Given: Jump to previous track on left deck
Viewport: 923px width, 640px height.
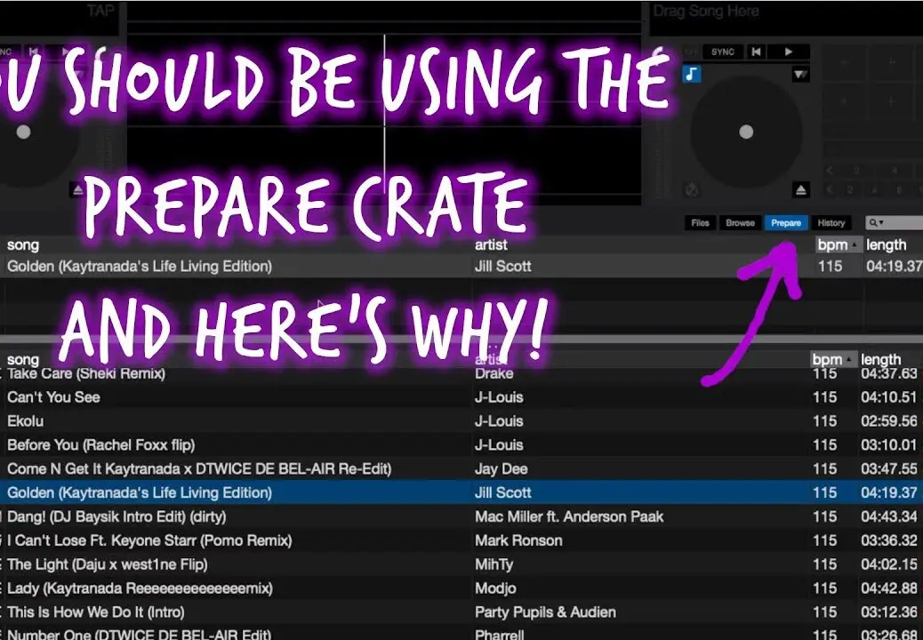Looking at the screenshot, I should (34, 52).
